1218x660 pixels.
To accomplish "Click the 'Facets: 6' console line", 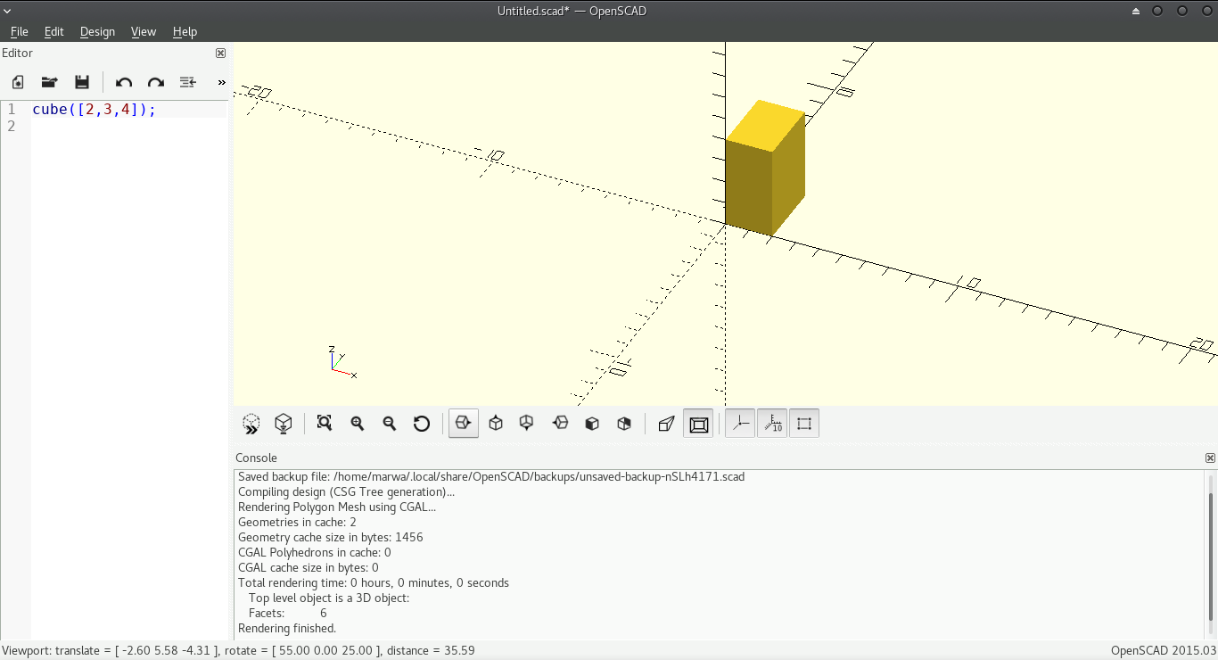I will coord(288,614).
